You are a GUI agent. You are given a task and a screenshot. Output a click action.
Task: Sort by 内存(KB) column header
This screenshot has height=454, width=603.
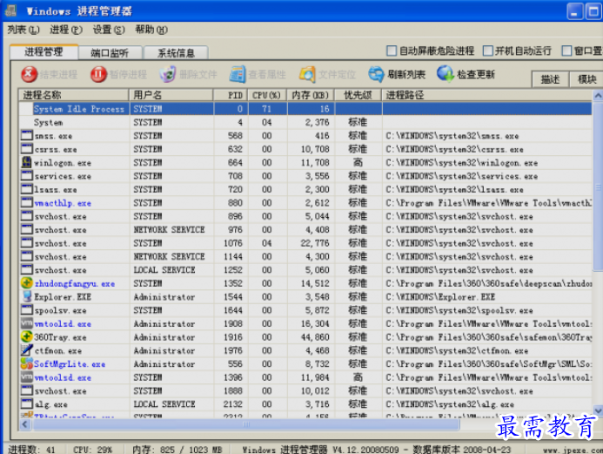click(x=311, y=95)
